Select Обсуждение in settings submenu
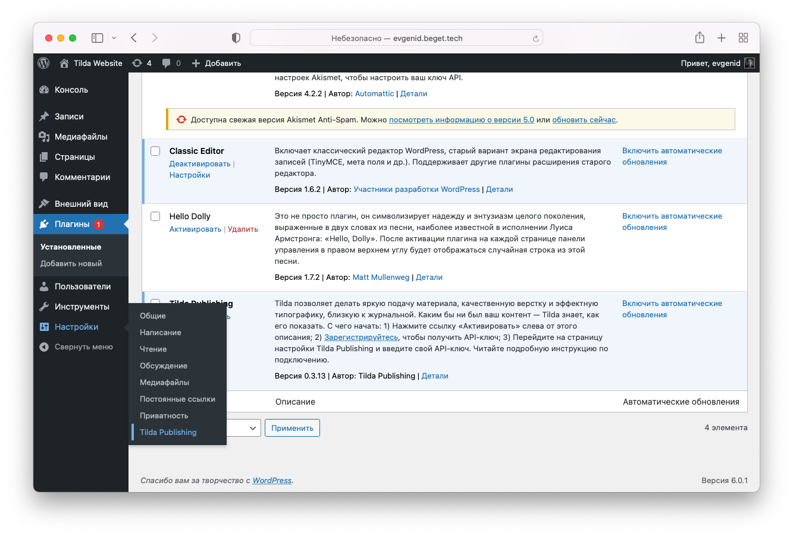Screen dimensions: 793x536 pos(164,365)
